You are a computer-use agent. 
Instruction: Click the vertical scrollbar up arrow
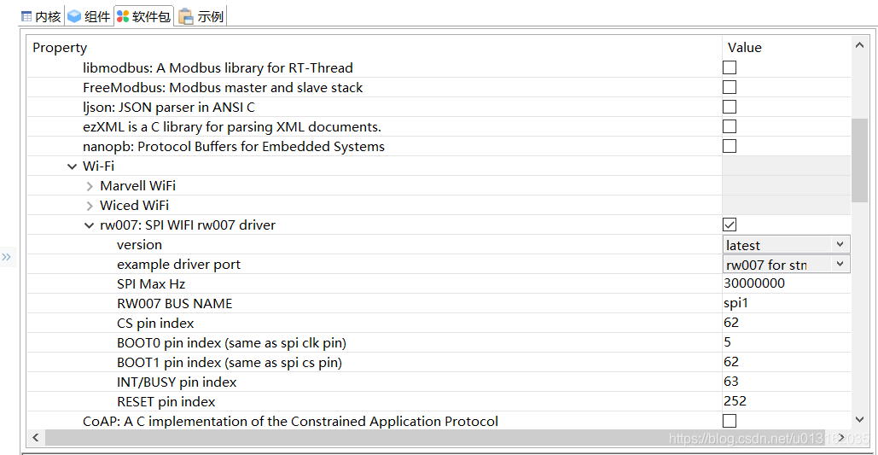click(x=860, y=46)
